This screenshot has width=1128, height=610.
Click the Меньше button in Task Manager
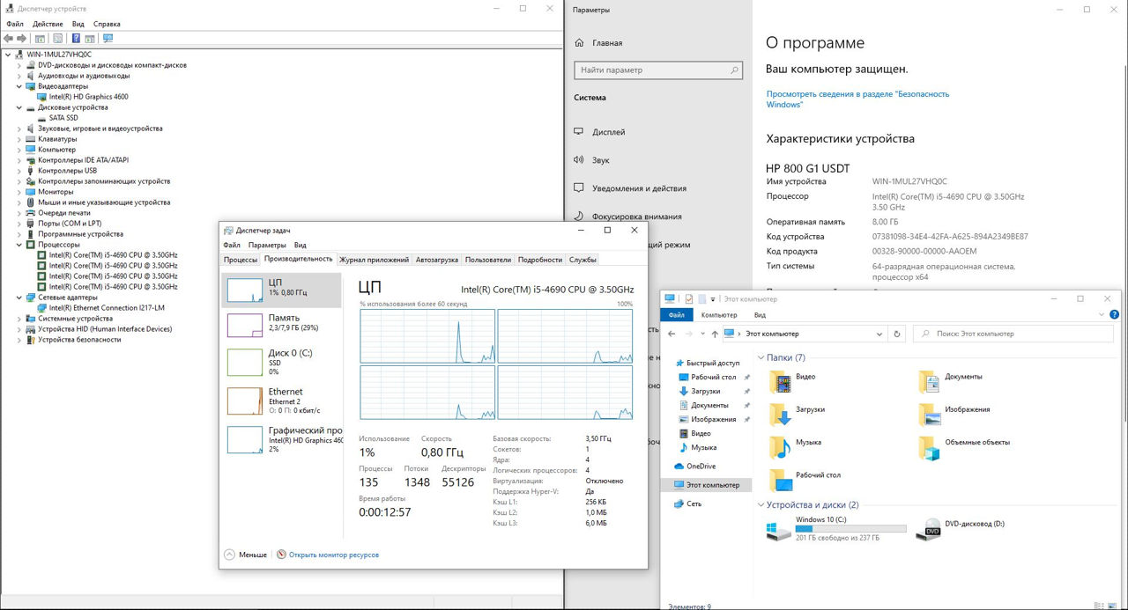tap(245, 555)
